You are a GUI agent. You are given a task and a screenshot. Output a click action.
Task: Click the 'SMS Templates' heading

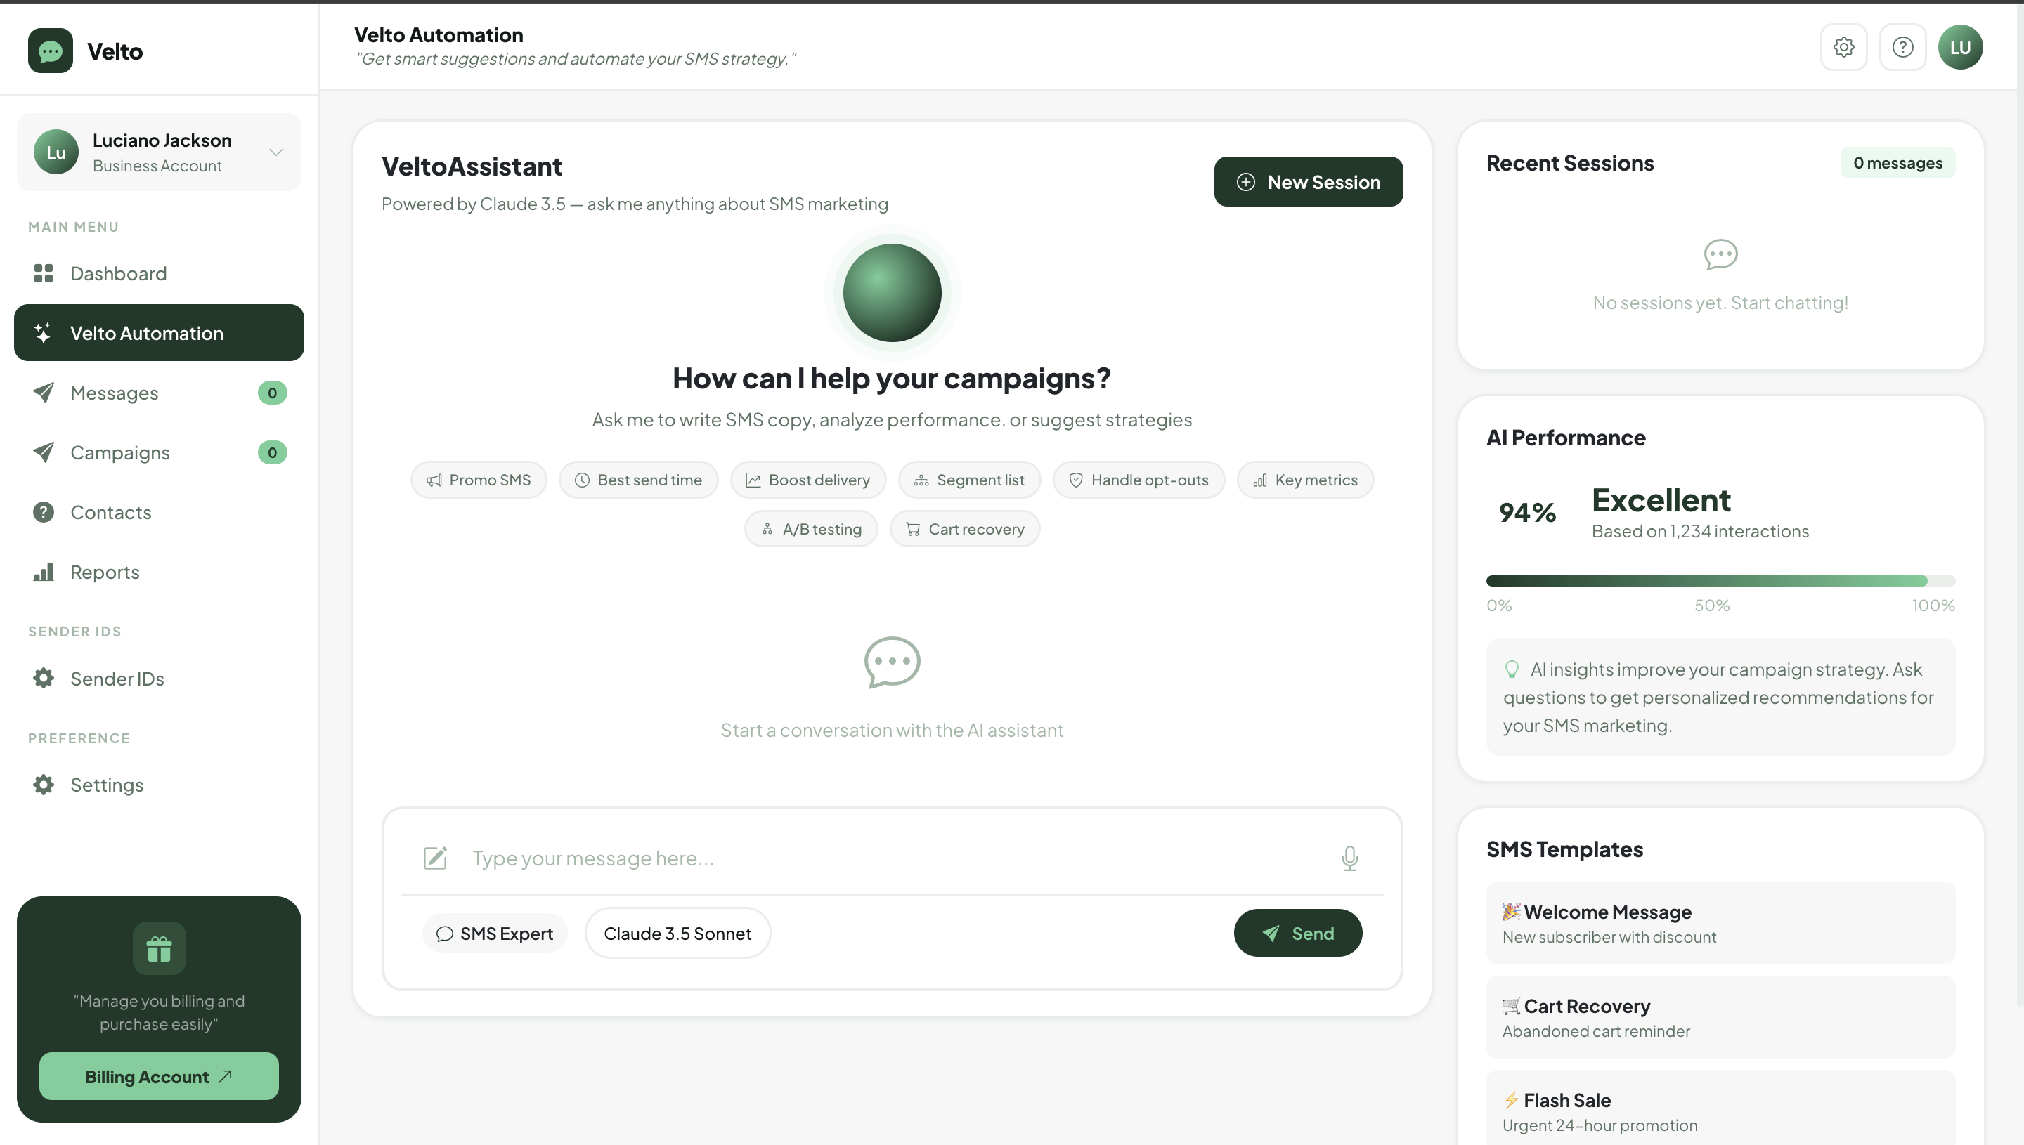click(1564, 849)
